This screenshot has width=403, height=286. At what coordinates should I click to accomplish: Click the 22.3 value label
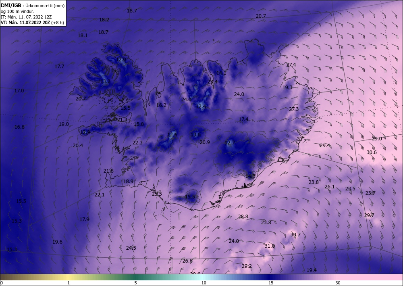point(137,142)
